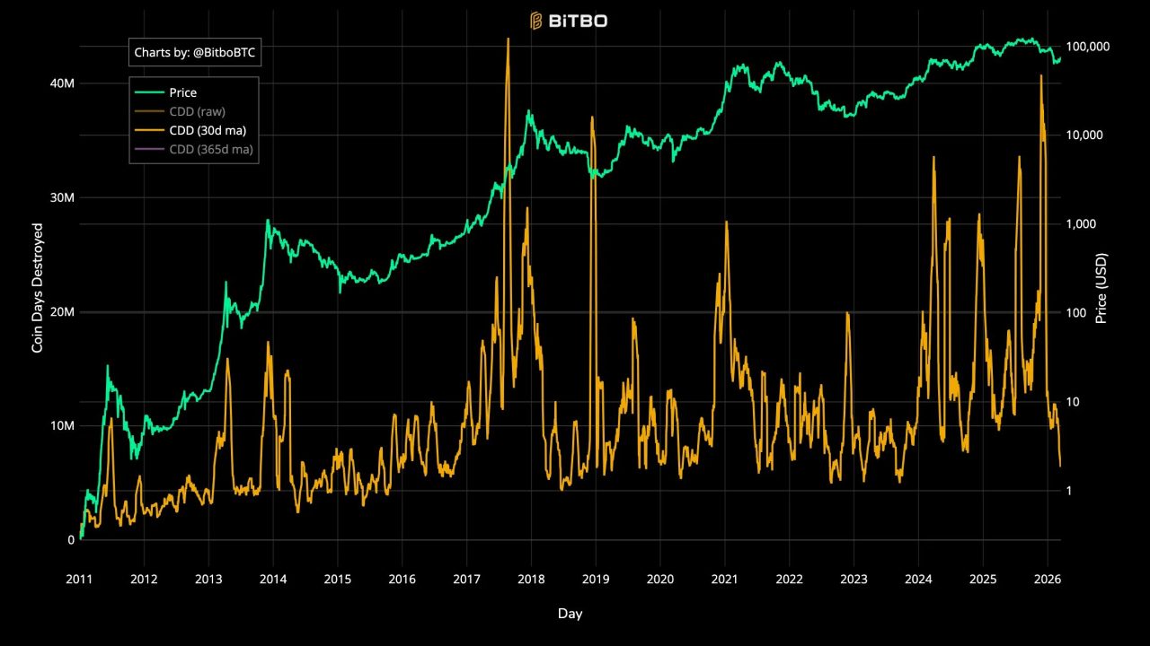Click the 40M left axis label
1150x646 pixels.
pyautogui.click(x=62, y=83)
